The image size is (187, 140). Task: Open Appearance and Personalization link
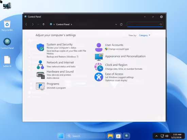[x=125, y=56]
